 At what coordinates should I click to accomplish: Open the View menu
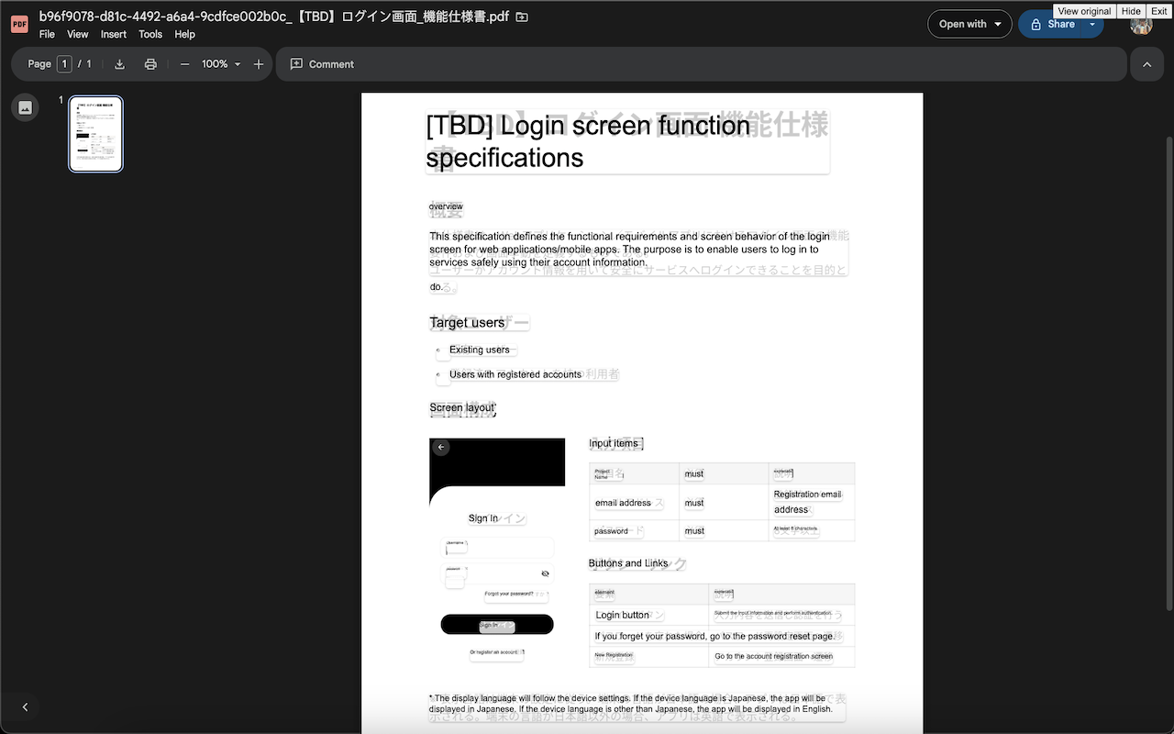(78, 34)
